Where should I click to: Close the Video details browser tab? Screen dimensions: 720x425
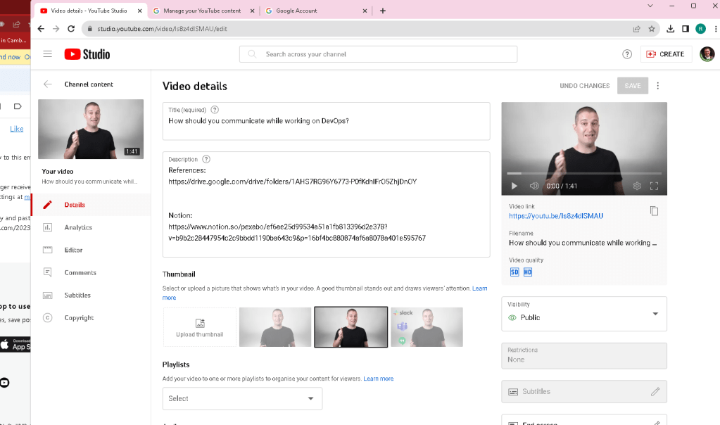[139, 11]
